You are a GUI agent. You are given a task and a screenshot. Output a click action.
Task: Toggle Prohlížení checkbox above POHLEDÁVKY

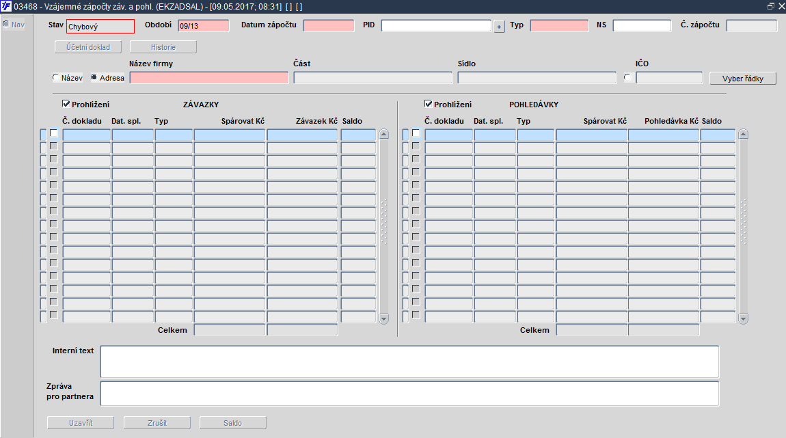pyautogui.click(x=428, y=104)
